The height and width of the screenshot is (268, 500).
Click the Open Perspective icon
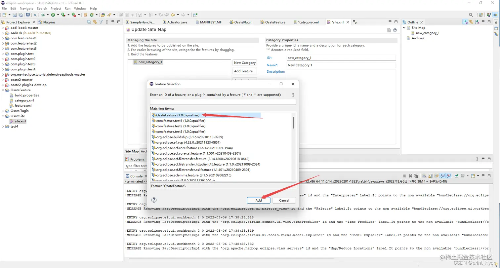[x=481, y=15]
